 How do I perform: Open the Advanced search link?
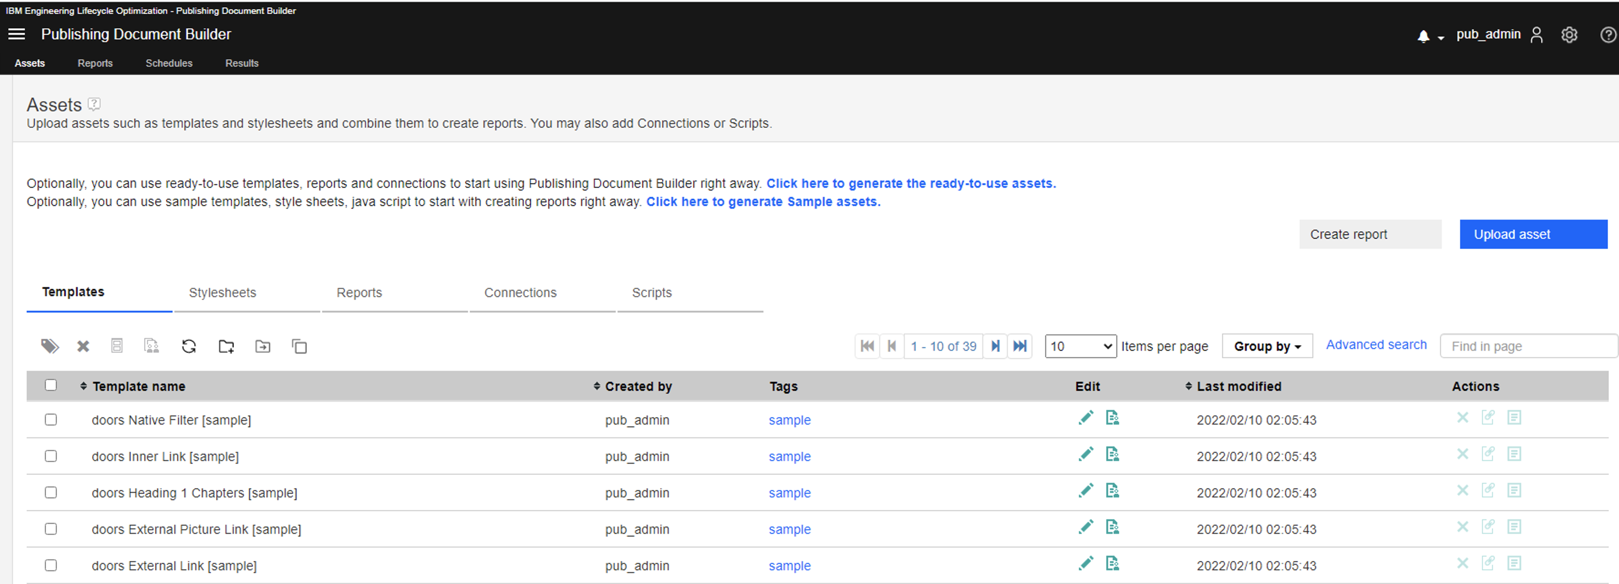click(1376, 345)
